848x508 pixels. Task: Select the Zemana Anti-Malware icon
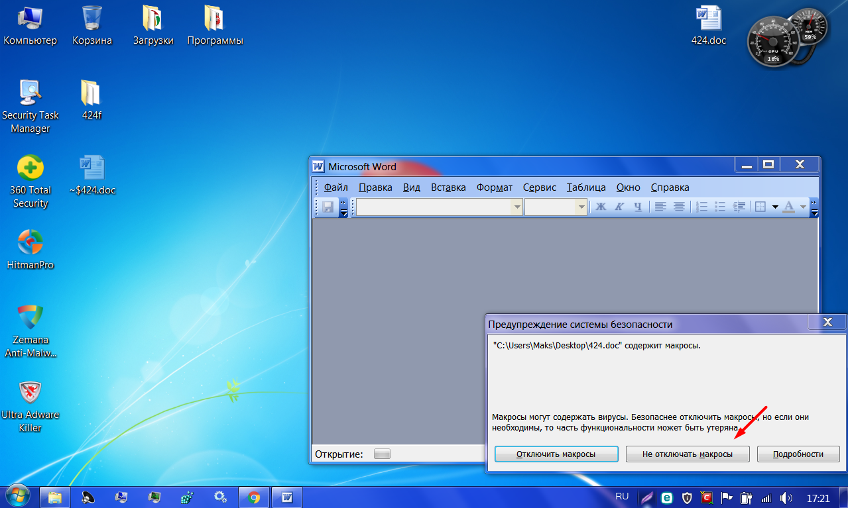pyautogui.click(x=30, y=330)
